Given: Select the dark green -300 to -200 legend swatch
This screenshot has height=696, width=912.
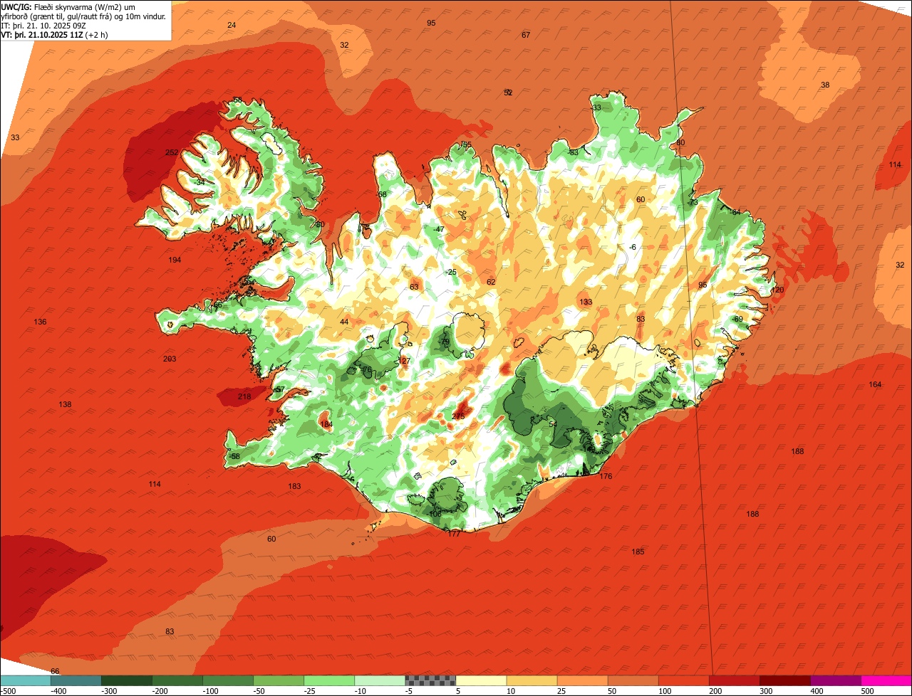Looking at the screenshot, I should pyautogui.click(x=126, y=680).
